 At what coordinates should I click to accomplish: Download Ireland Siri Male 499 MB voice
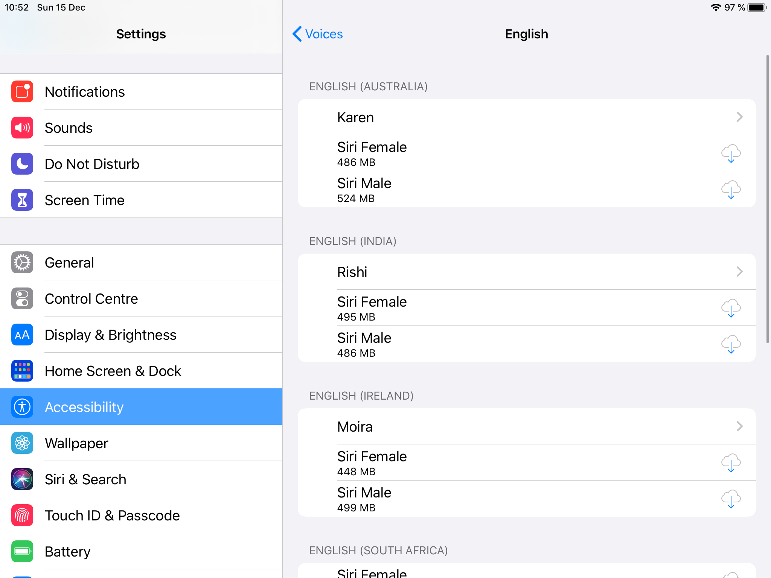(x=731, y=499)
